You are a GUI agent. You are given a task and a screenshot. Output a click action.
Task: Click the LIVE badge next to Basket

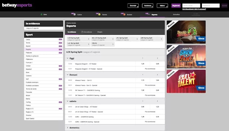60,46
